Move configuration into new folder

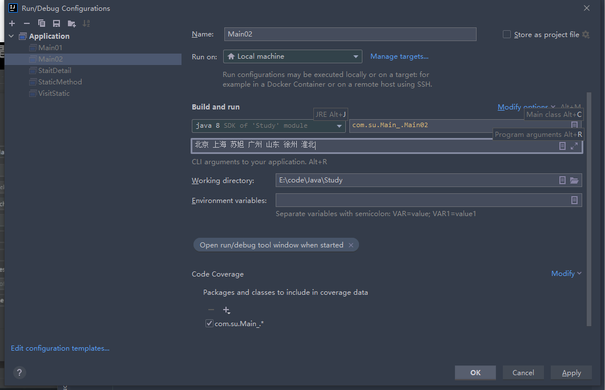(x=71, y=23)
